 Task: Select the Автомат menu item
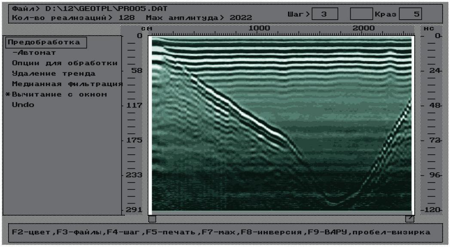[34, 53]
